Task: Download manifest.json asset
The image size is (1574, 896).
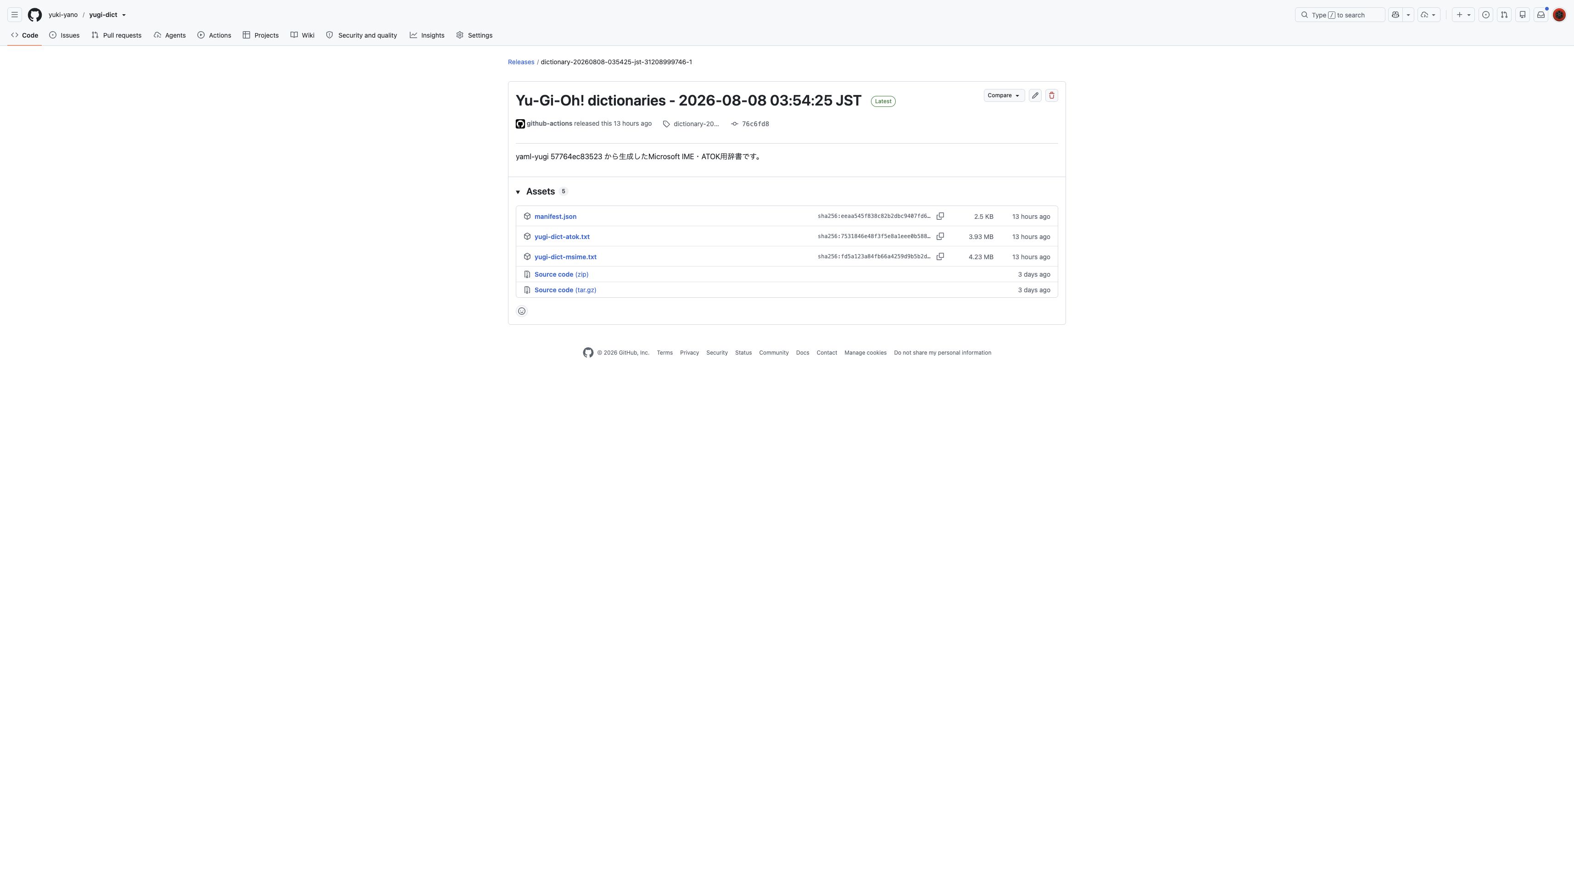Action: pyautogui.click(x=555, y=217)
